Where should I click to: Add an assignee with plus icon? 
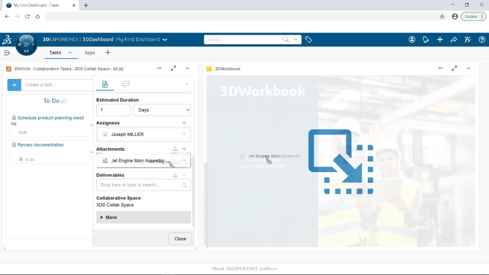184,123
